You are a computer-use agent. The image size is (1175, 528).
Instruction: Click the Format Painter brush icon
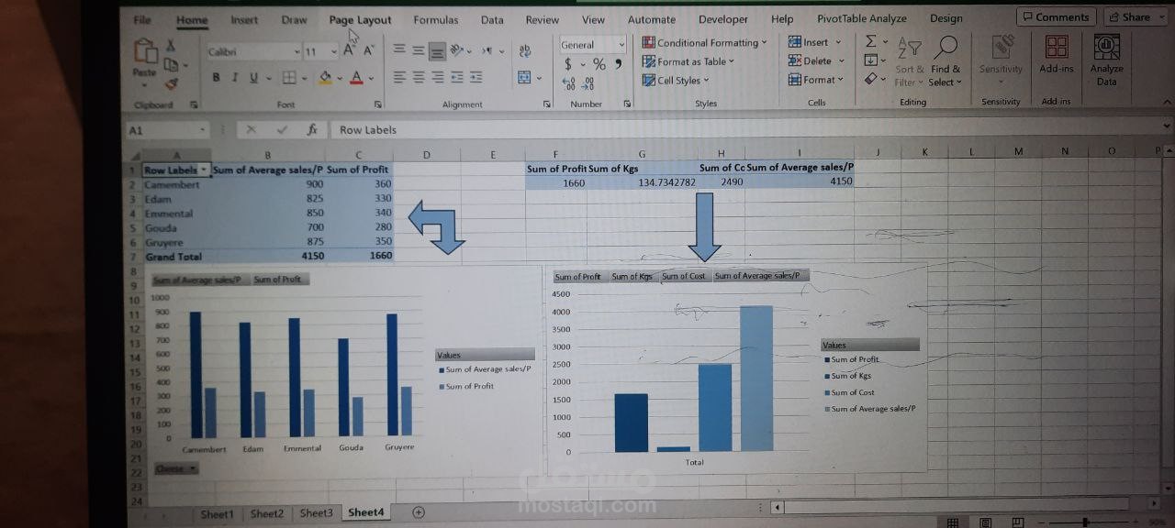pos(171,82)
